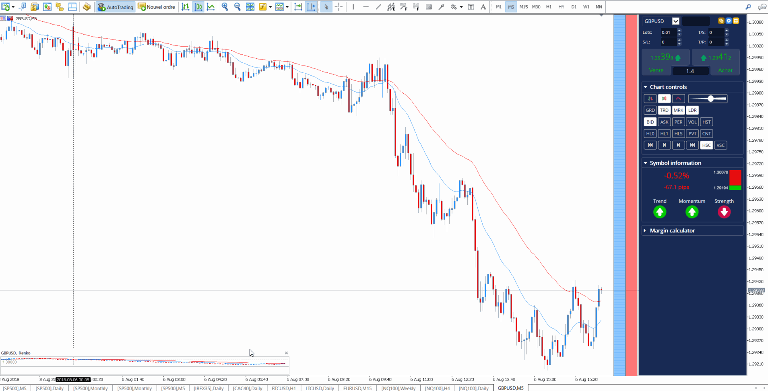Open the templates dropdown arrow
Viewport: 768px width, 391px height.
[x=287, y=7]
